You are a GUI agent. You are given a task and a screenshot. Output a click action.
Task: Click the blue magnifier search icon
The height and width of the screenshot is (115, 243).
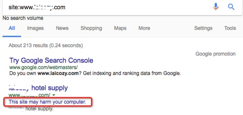click(x=231, y=7)
